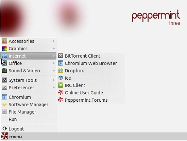Expand the Graphics submenu arrow
Screen dimensions: 187x141
tap(54, 48)
